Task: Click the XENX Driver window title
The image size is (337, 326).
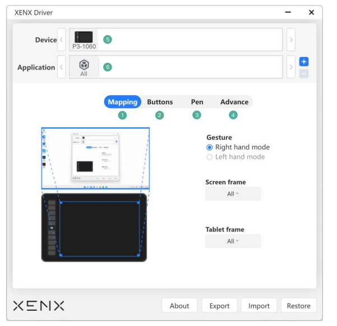Action: pos(34,12)
